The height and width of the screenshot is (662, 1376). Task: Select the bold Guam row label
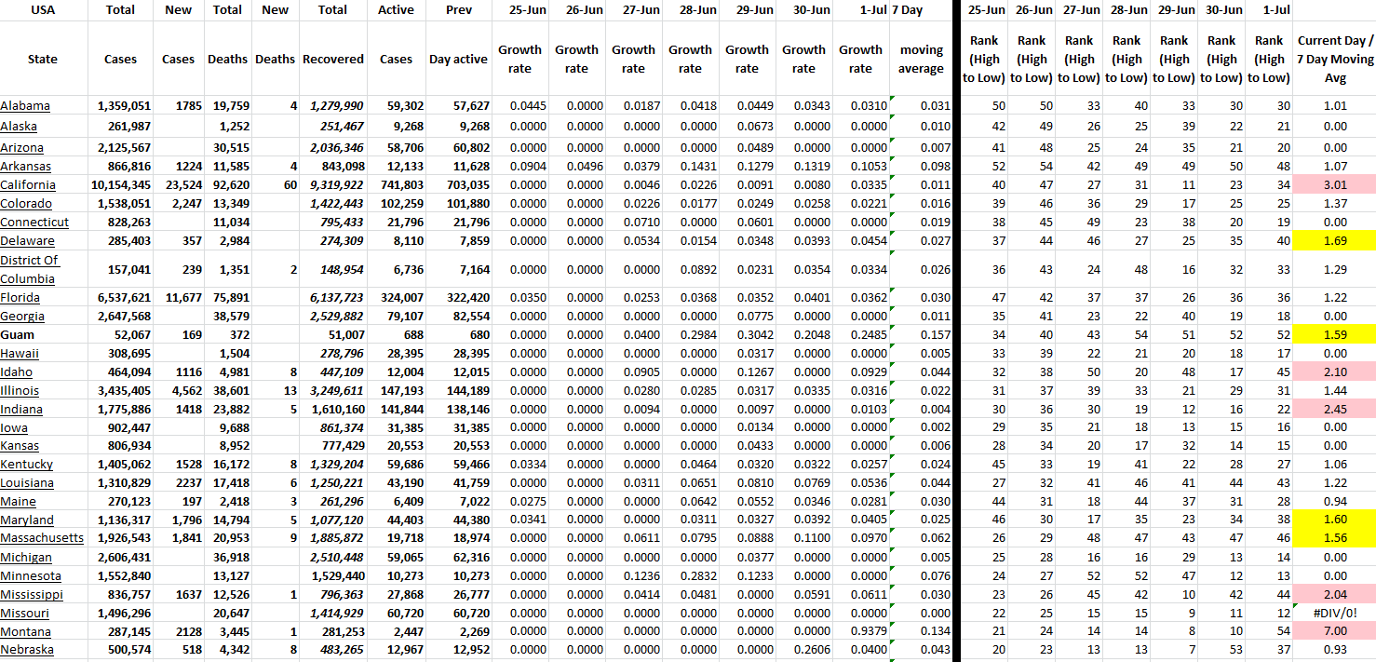point(19,334)
